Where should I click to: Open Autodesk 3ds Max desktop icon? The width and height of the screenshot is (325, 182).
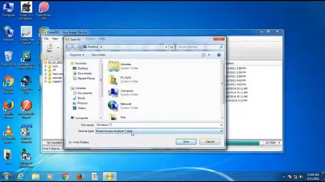[x=26, y=60]
